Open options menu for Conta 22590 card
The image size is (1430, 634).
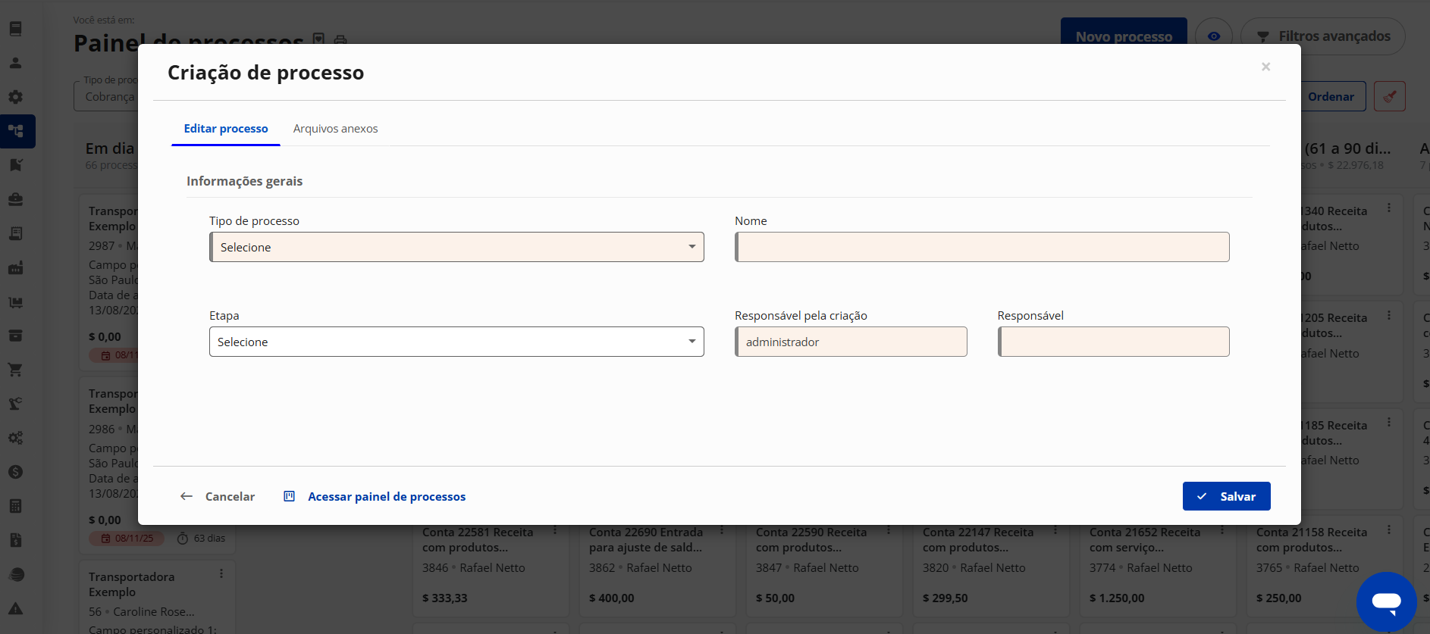click(x=889, y=531)
